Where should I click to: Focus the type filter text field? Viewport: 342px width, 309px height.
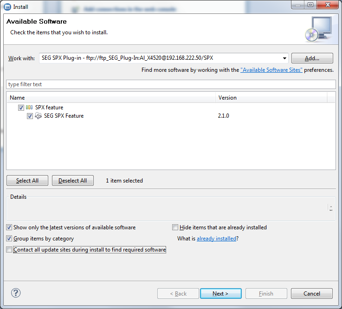[171, 84]
